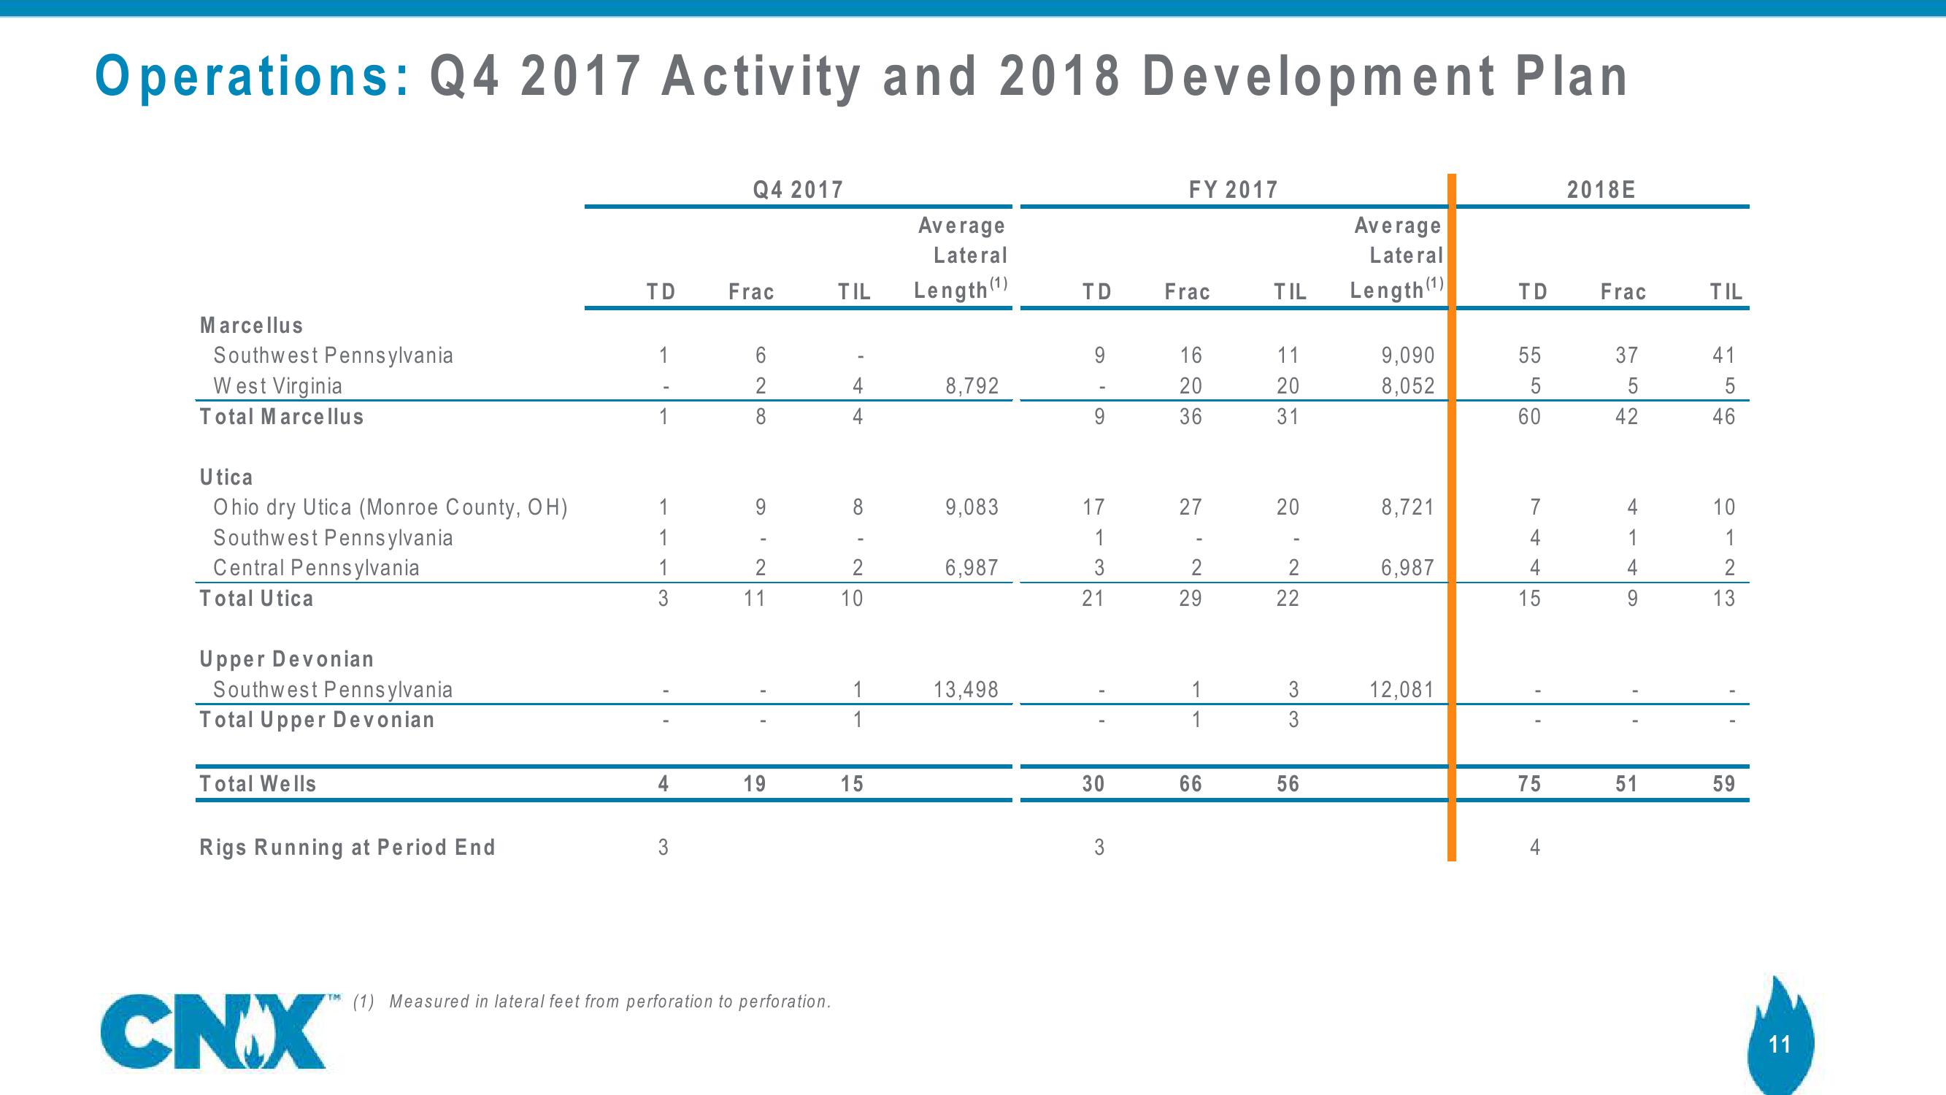Screen dimensions: 1946x1095
Task: Click the value '13,498' in Upper Devonian row
Action: click(x=966, y=689)
